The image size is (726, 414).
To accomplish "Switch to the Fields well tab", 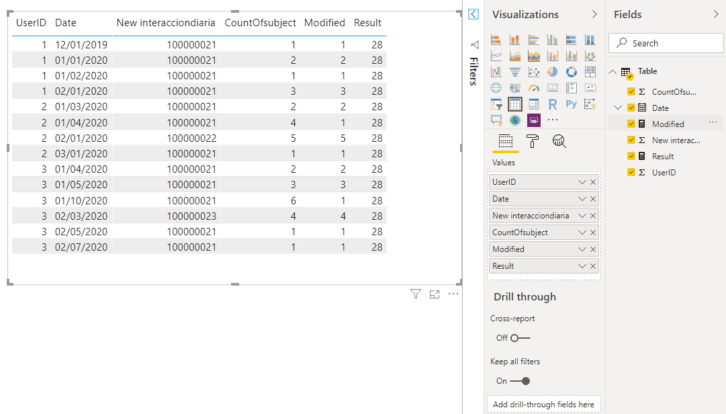I will (506, 141).
